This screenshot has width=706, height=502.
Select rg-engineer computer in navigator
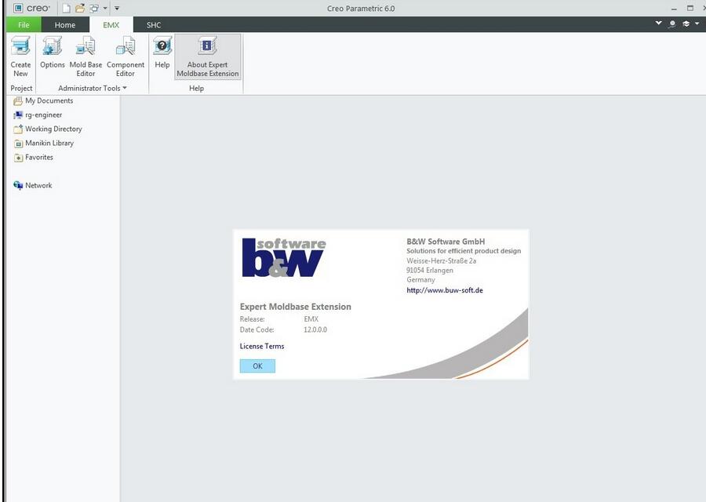(x=38, y=115)
